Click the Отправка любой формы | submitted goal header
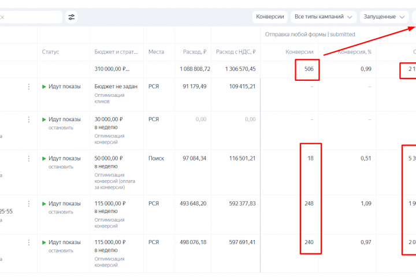This screenshot has height=277, width=416. click(310, 35)
